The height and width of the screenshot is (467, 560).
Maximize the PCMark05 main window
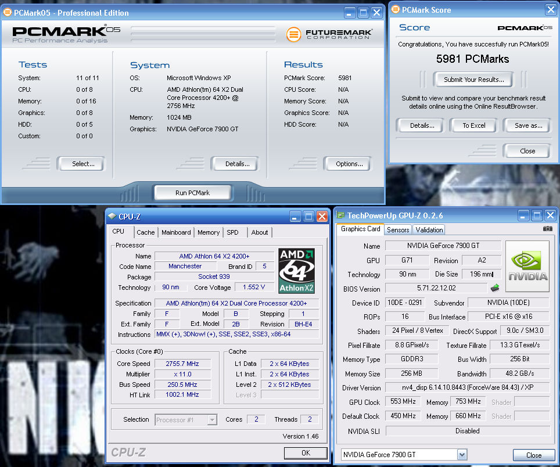(363, 13)
